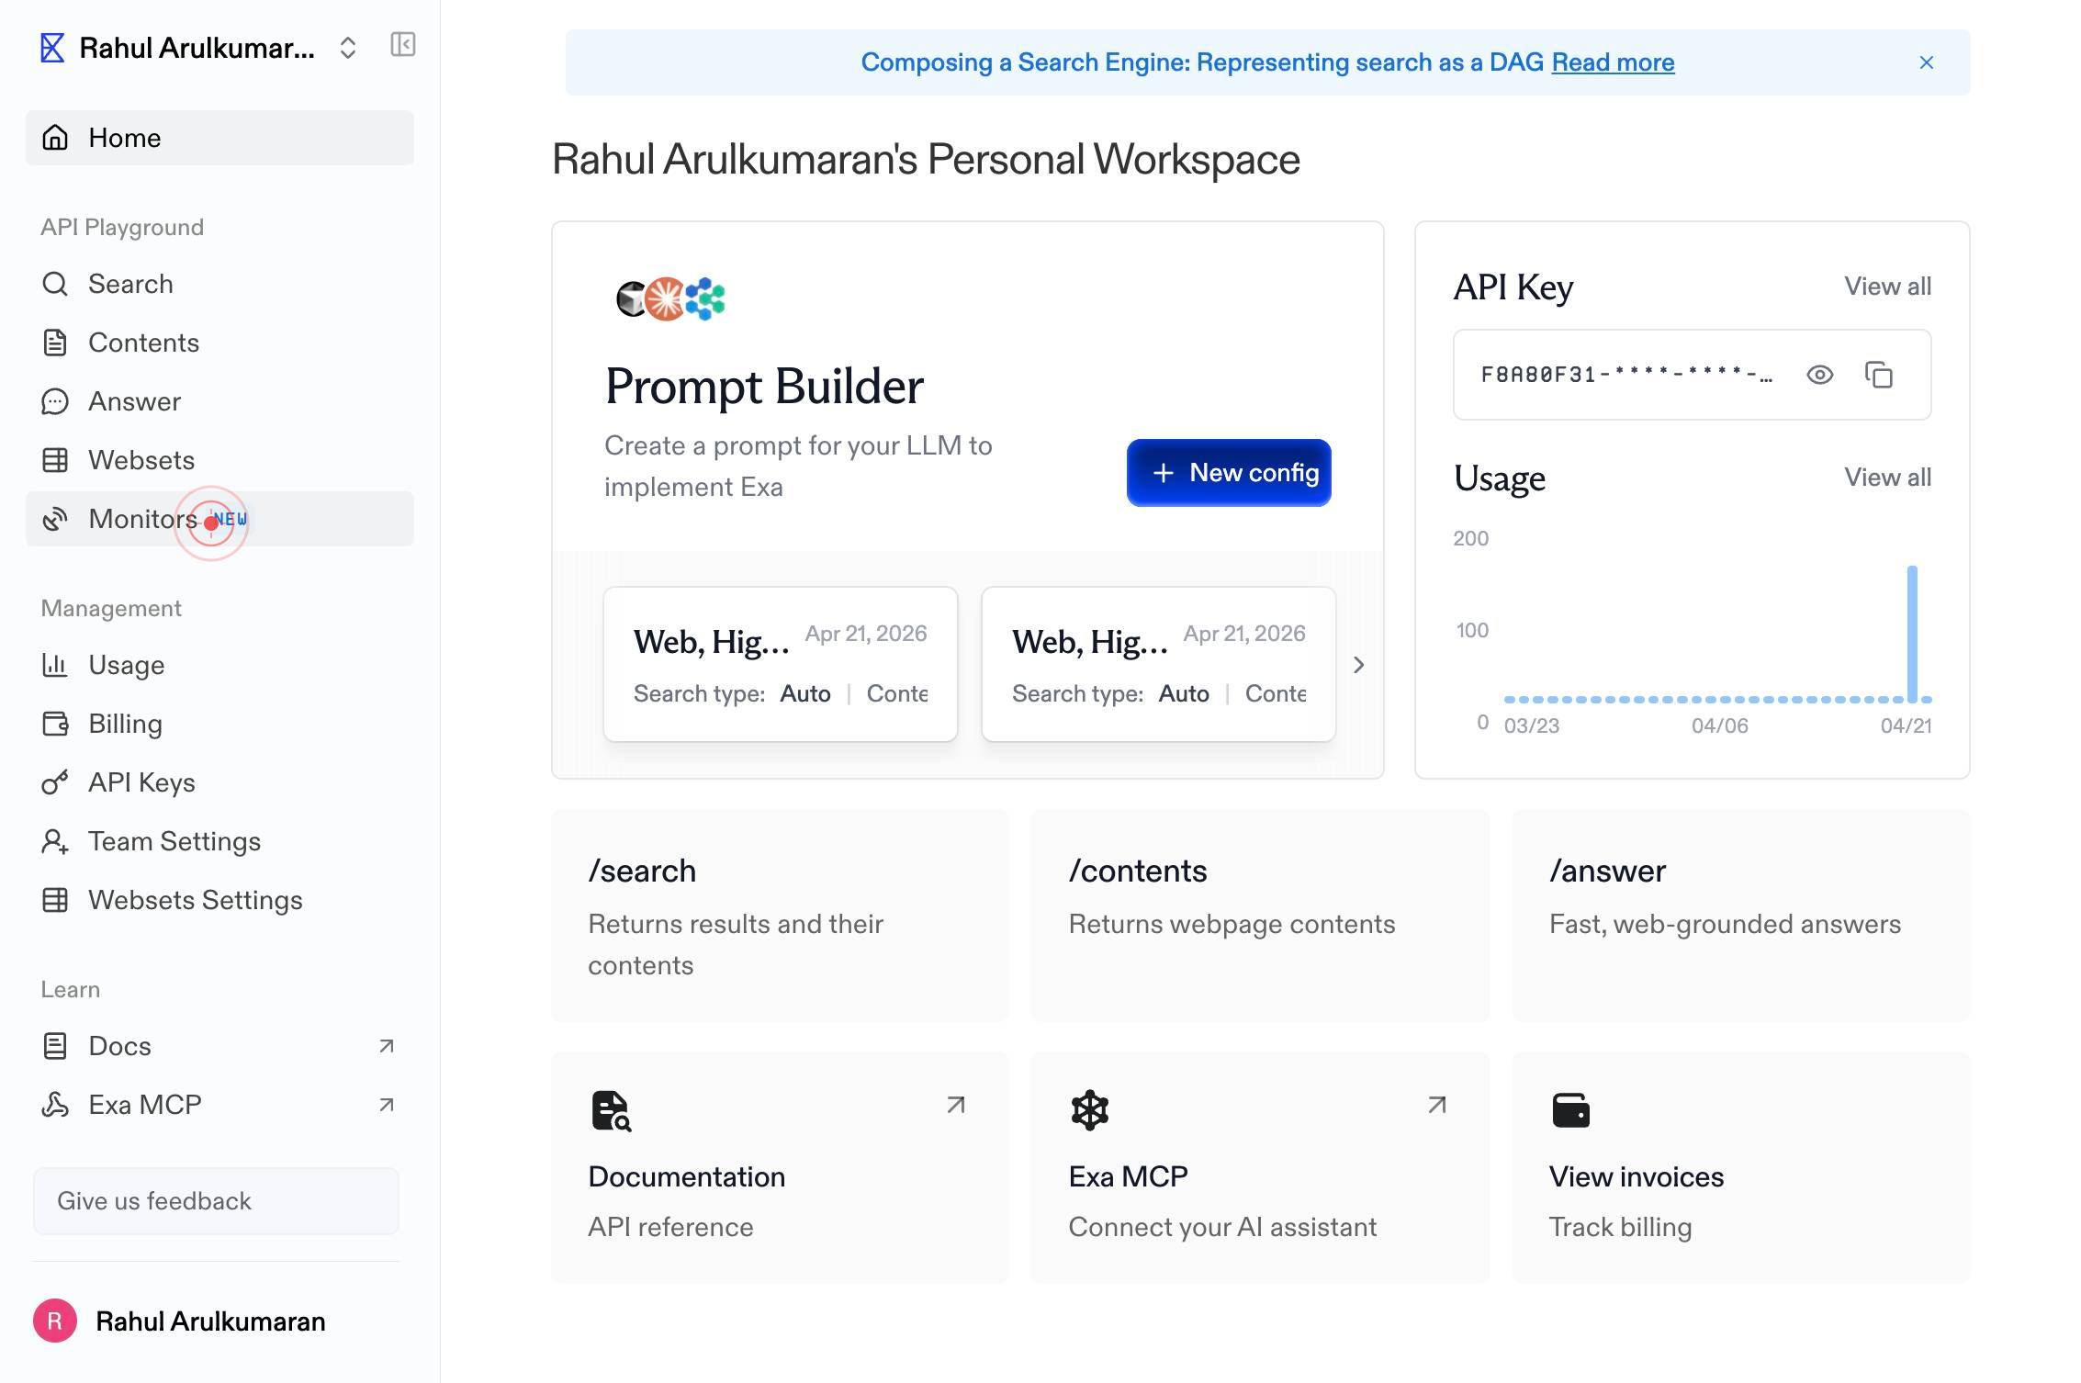This screenshot has width=2081, height=1383.
Task: Click the Docs book icon
Action: tap(55, 1046)
